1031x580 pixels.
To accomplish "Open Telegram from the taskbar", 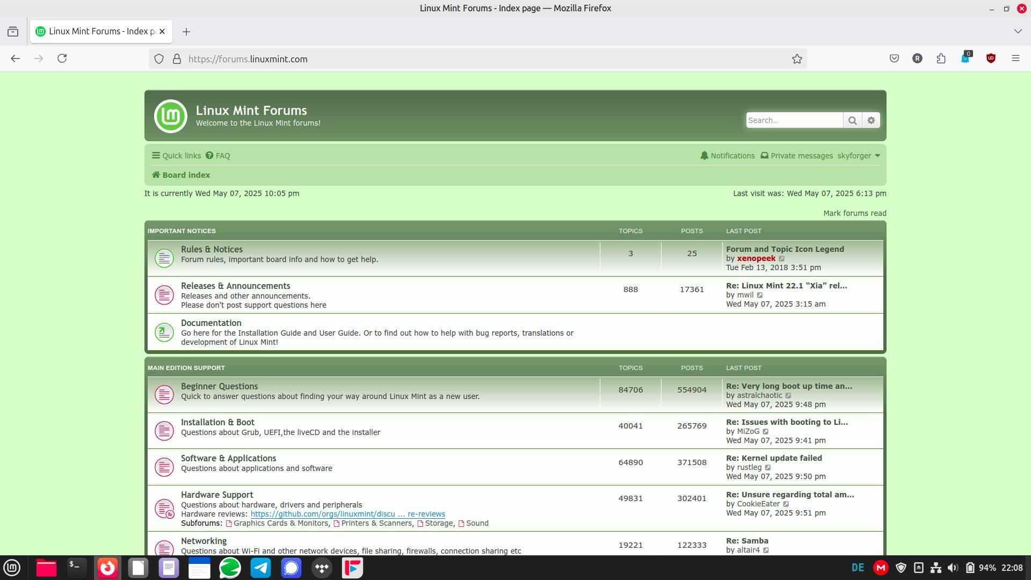I will [260, 568].
